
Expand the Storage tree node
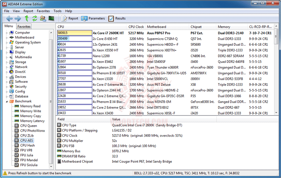pos(7,62)
